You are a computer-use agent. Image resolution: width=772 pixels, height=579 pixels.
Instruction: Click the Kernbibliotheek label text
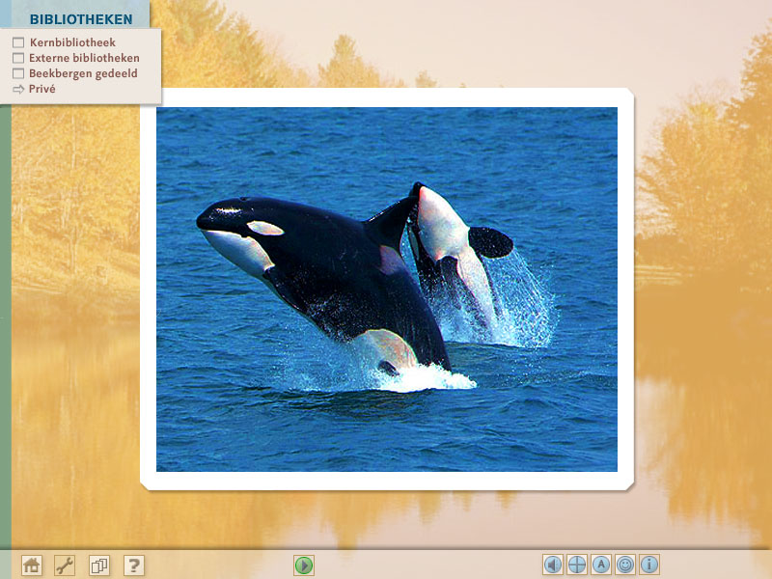click(x=72, y=42)
